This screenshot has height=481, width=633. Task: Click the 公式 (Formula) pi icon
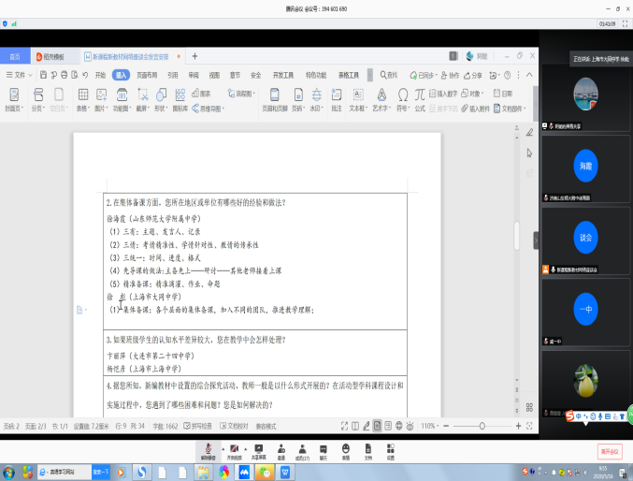[x=420, y=95]
